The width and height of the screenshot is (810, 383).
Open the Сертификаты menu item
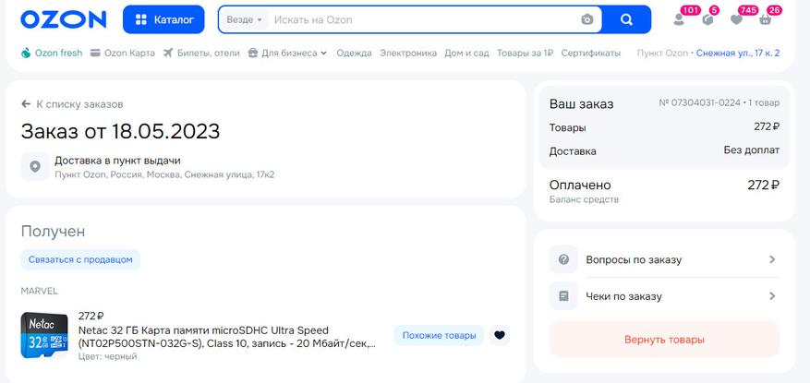tap(591, 53)
